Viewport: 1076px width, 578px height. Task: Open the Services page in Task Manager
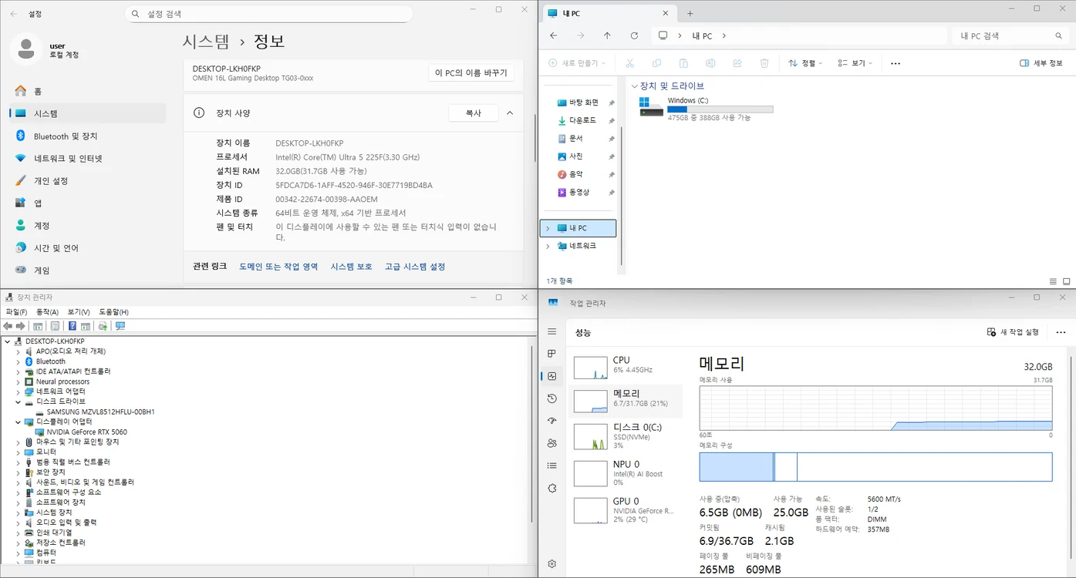click(551, 488)
